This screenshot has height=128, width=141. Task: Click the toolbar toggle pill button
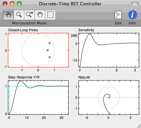point(135,4)
